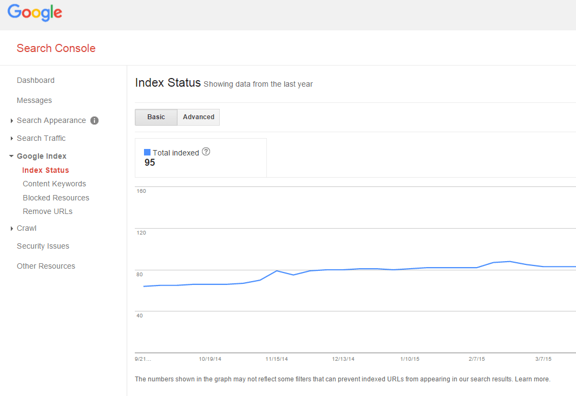Click the 160 y-axis label
The image size is (576, 396).
click(x=141, y=191)
